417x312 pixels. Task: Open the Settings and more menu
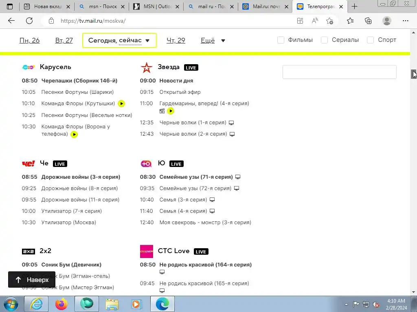coord(405,21)
